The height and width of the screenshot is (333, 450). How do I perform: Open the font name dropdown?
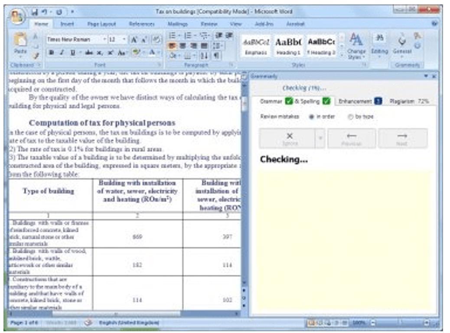click(x=104, y=39)
